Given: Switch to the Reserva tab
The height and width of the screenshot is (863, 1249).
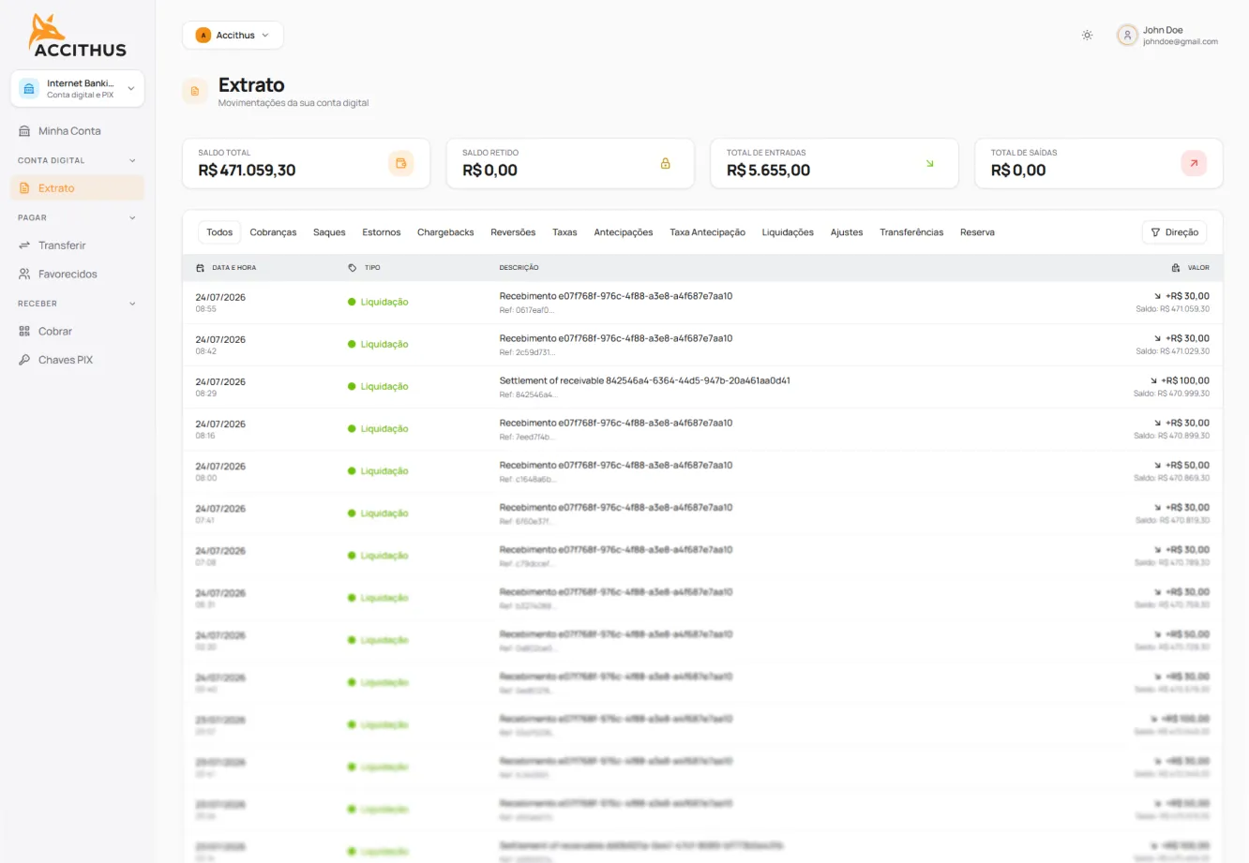Looking at the screenshot, I should click(x=977, y=232).
